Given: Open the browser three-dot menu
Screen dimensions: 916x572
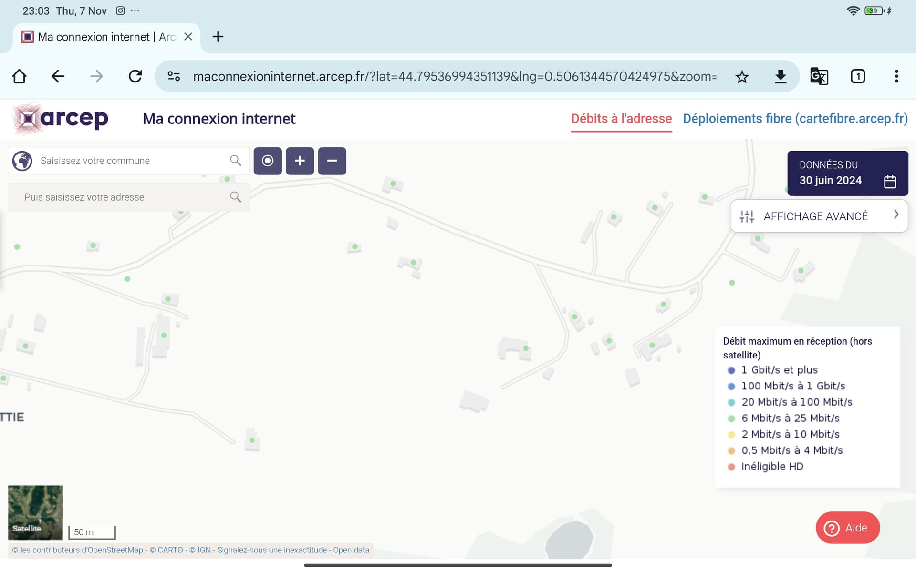Looking at the screenshot, I should pyautogui.click(x=896, y=76).
